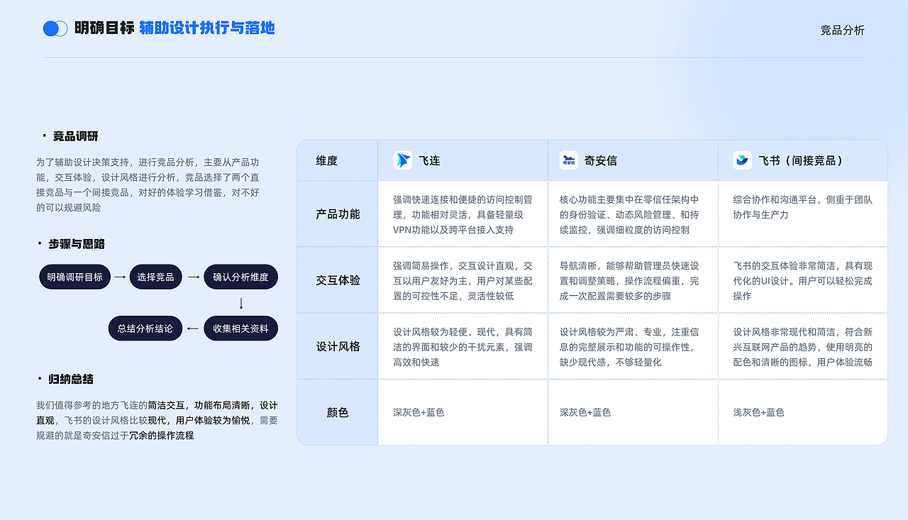Image resolution: width=908 pixels, height=520 pixels.
Task: Select the 确认分析维度 step pill
Action: (x=240, y=277)
